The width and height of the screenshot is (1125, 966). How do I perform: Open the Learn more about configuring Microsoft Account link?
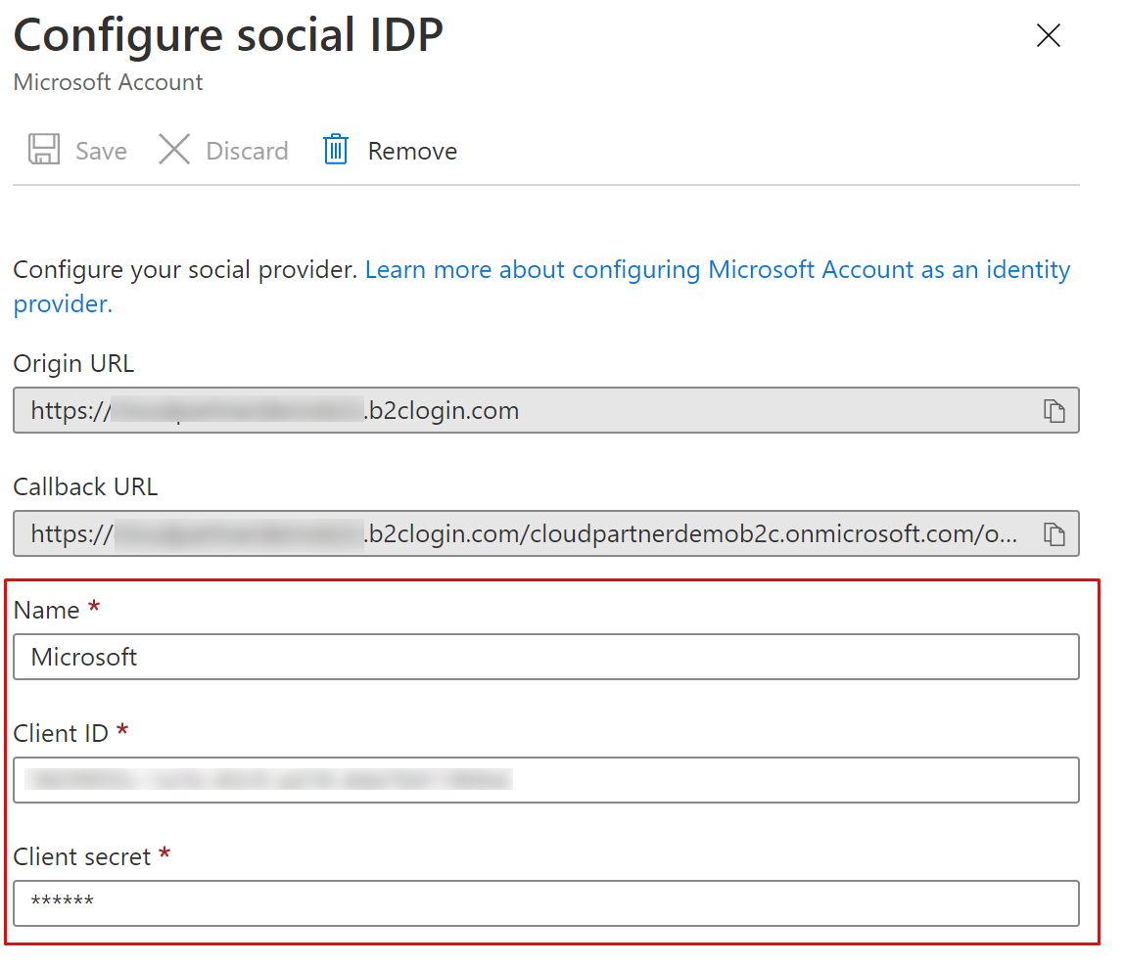pyautogui.click(x=717, y=270)
